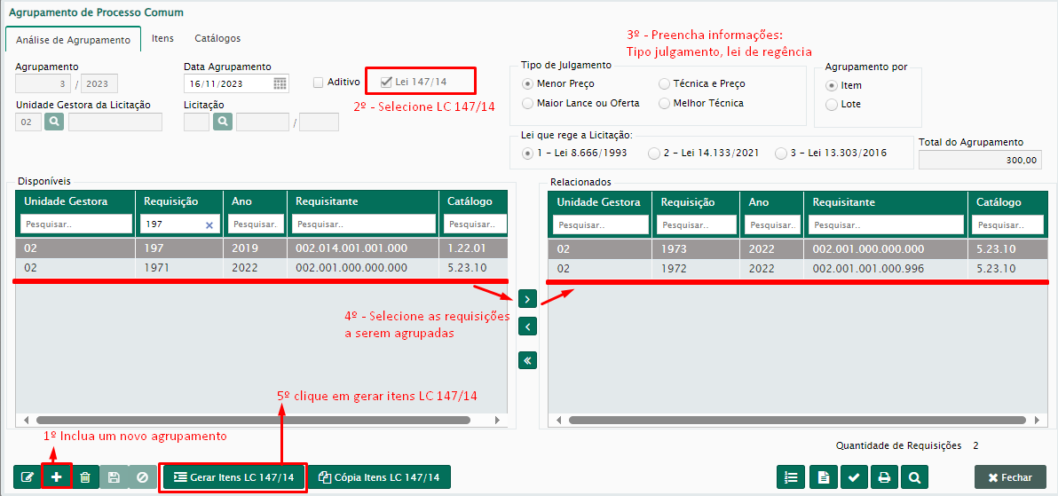Move selected requisition to Relacionados with right arrow
The image size is (1058, 496).
(528, 298)
